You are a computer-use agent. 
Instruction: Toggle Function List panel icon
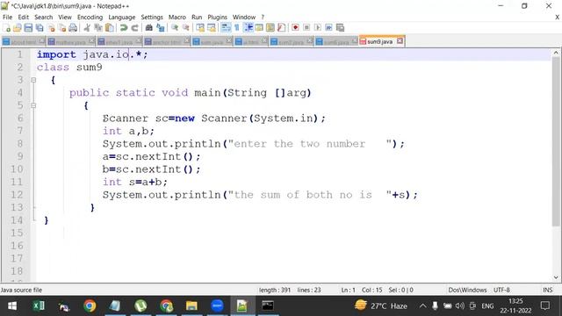pos(281,27)
